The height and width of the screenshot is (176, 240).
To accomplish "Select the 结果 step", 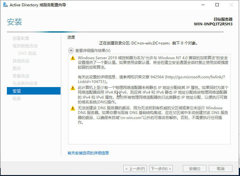I will 17,99.
